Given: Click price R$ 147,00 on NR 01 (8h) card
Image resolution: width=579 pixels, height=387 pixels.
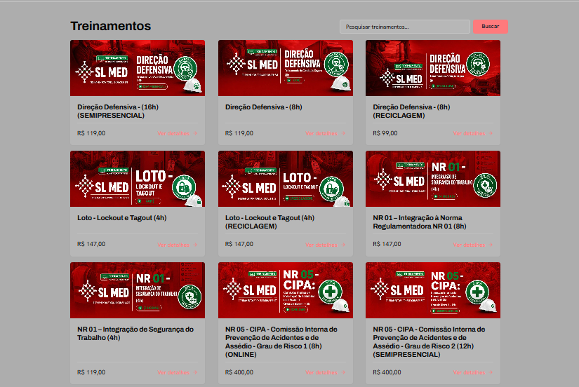Looking at the screenshot, I should 387,244.
